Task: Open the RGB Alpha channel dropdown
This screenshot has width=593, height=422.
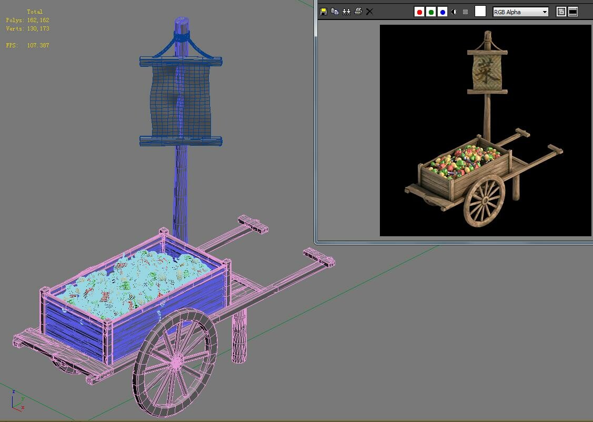Action: tap(520, 12)
